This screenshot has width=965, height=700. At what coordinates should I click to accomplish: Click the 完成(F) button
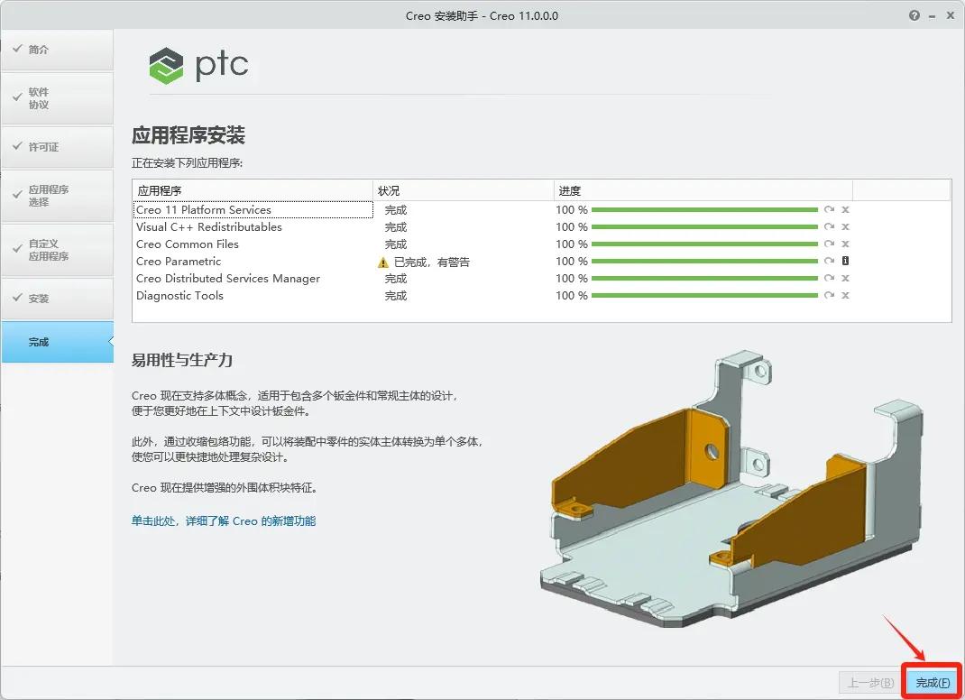(x=930, y=683)
